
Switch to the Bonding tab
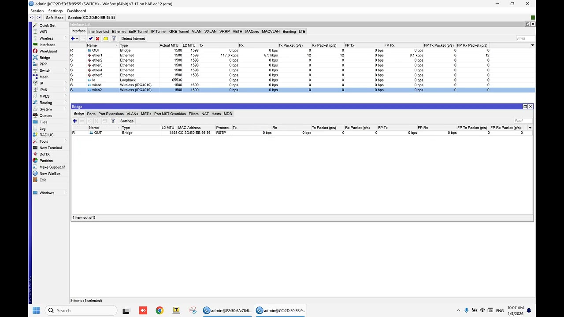(x=289, y=31)
